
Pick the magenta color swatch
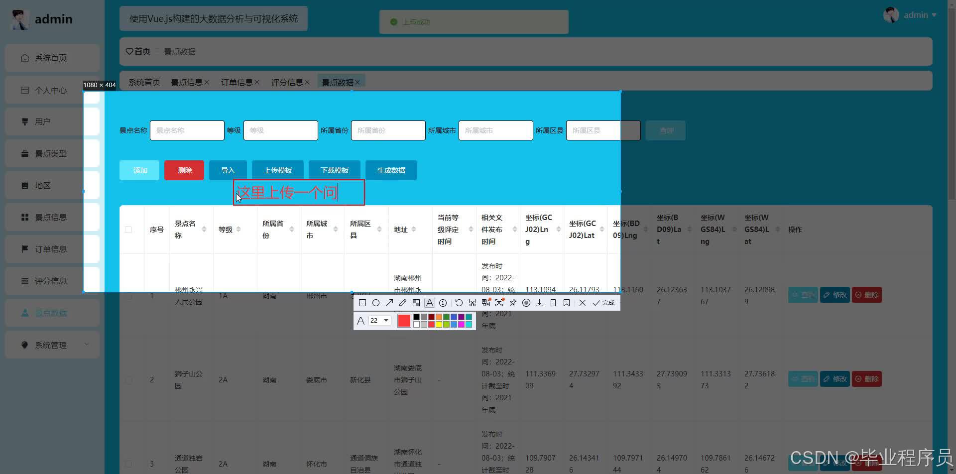pyautogui.click(x=461, y=324)
